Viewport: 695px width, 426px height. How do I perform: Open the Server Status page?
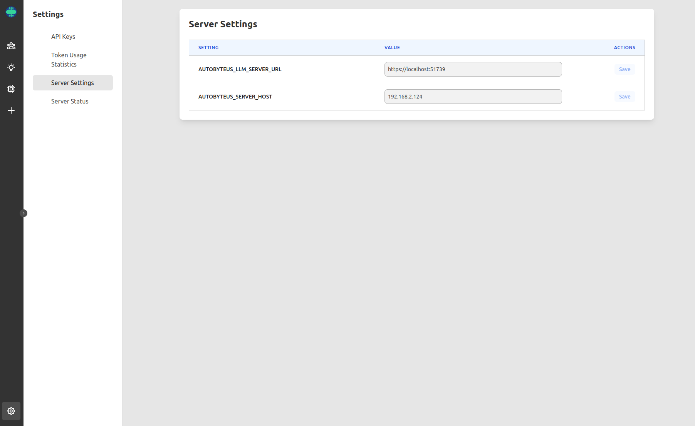(70, 101)
